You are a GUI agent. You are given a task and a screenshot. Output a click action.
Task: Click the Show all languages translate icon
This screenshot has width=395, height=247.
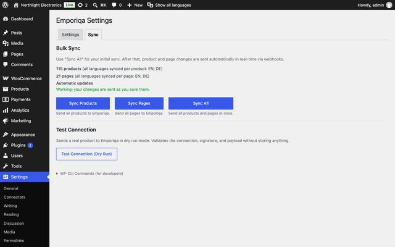[150, 5]
